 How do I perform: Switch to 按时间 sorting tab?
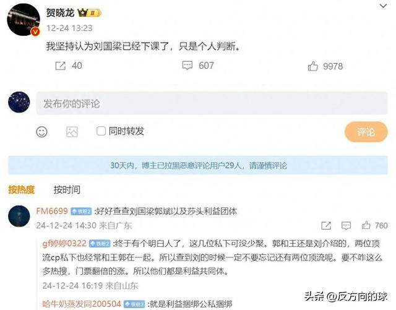click(67, 189)
